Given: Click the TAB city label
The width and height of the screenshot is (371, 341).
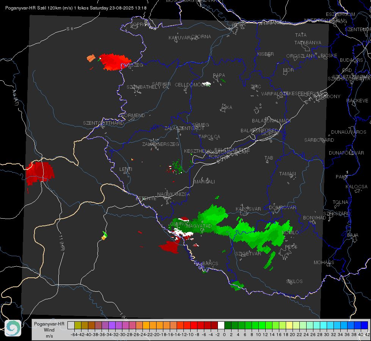Looking at the screenshot, I should click(x=269, y=158).
